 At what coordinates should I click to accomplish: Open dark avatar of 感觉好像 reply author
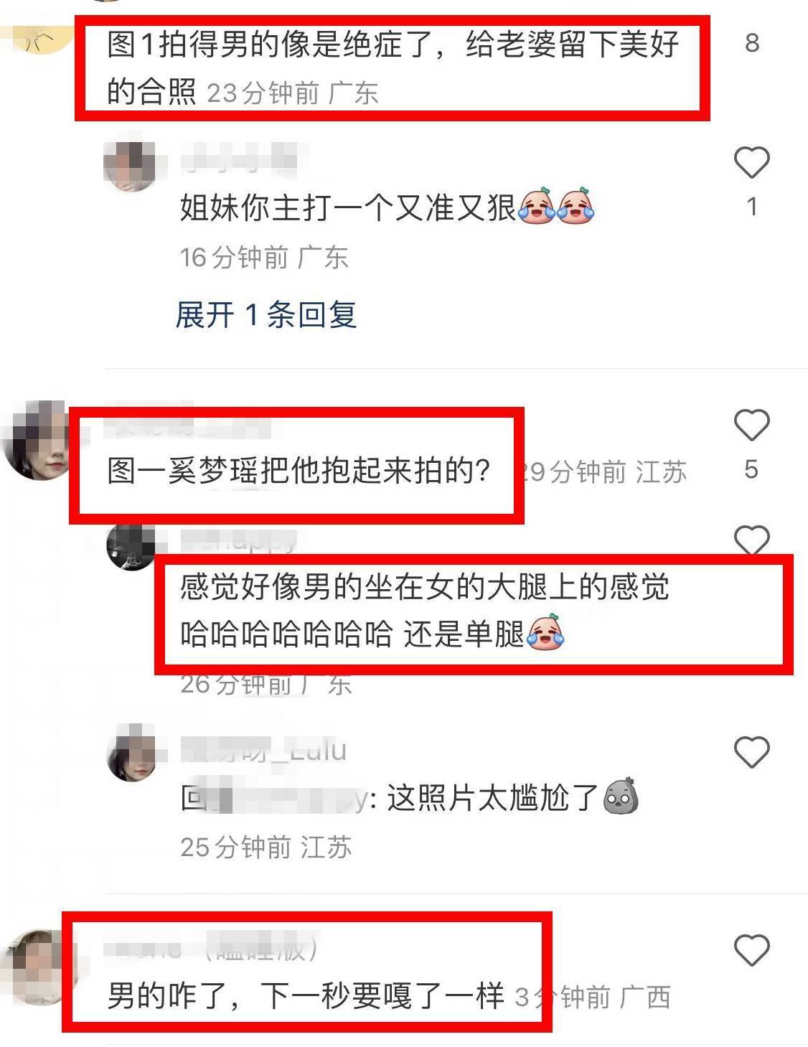pyautogui.click(x=131, y=547)
